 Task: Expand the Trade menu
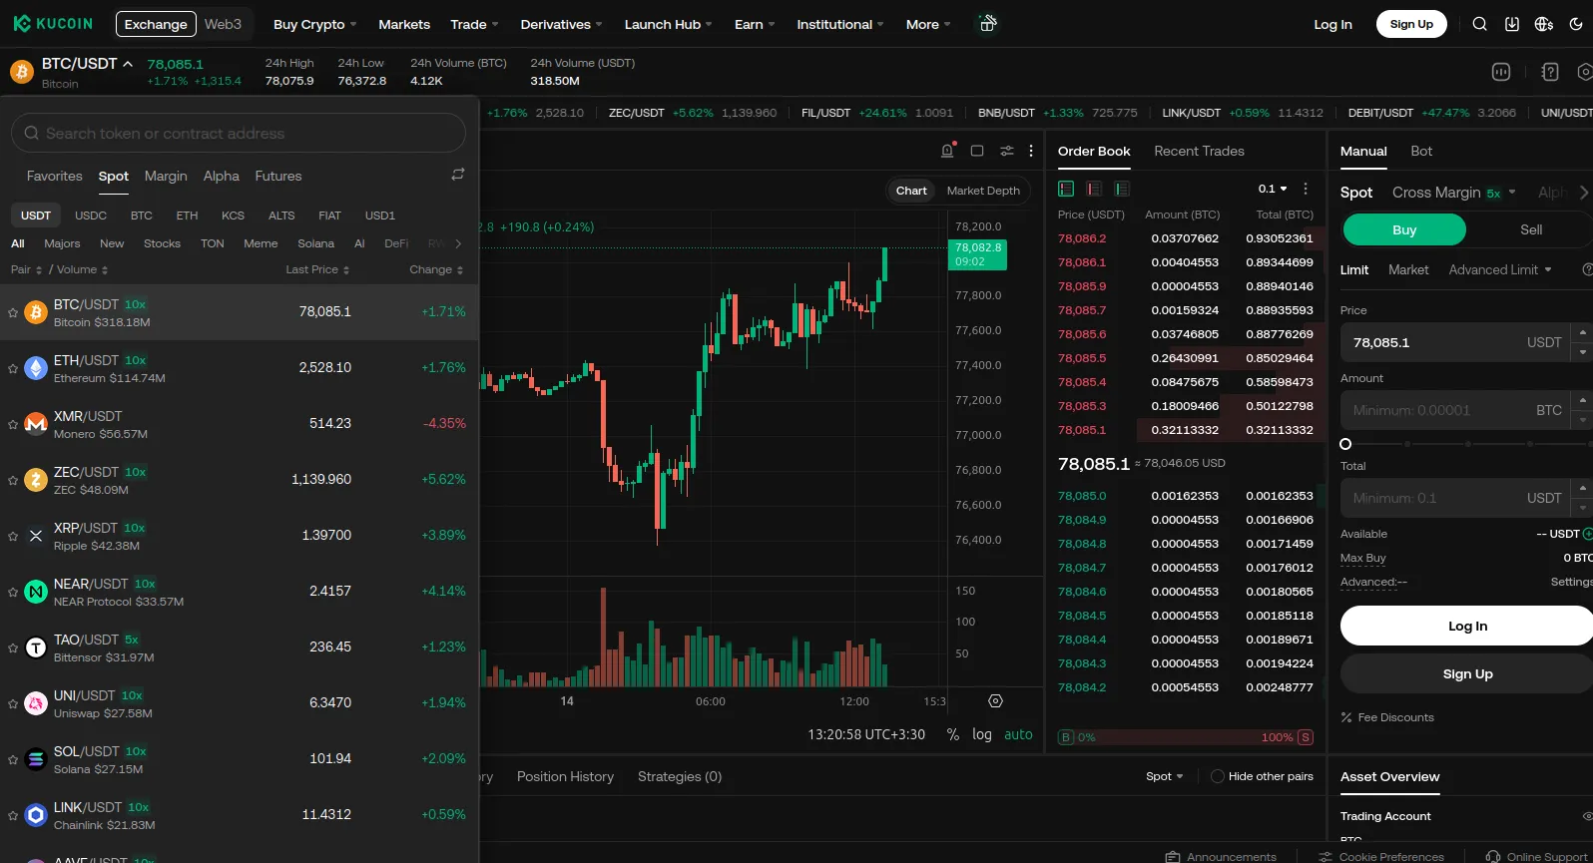(x=474, y=24)
